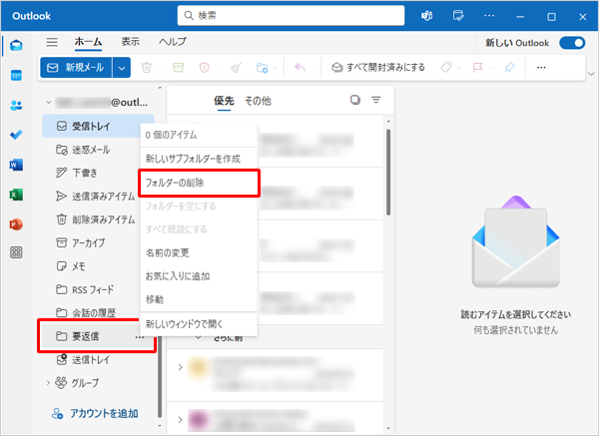Screen dimensions: 599x436
Task: Open the Calendar app in the sidebar
Action: (x=16, y=75)
